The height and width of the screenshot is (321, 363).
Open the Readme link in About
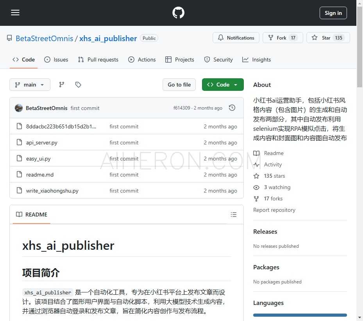(x=274, y=153)
